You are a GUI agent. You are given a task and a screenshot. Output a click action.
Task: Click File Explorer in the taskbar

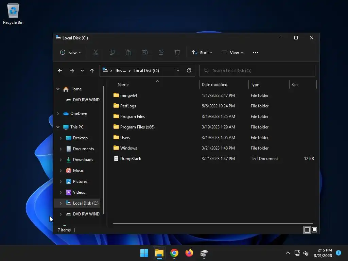159,253
